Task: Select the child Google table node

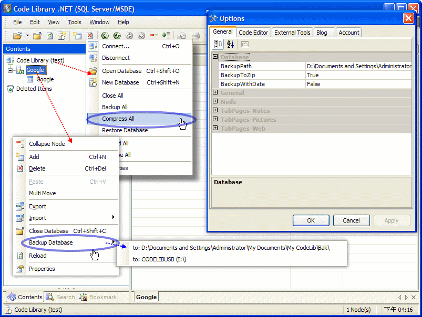Action: click(45, 79)
